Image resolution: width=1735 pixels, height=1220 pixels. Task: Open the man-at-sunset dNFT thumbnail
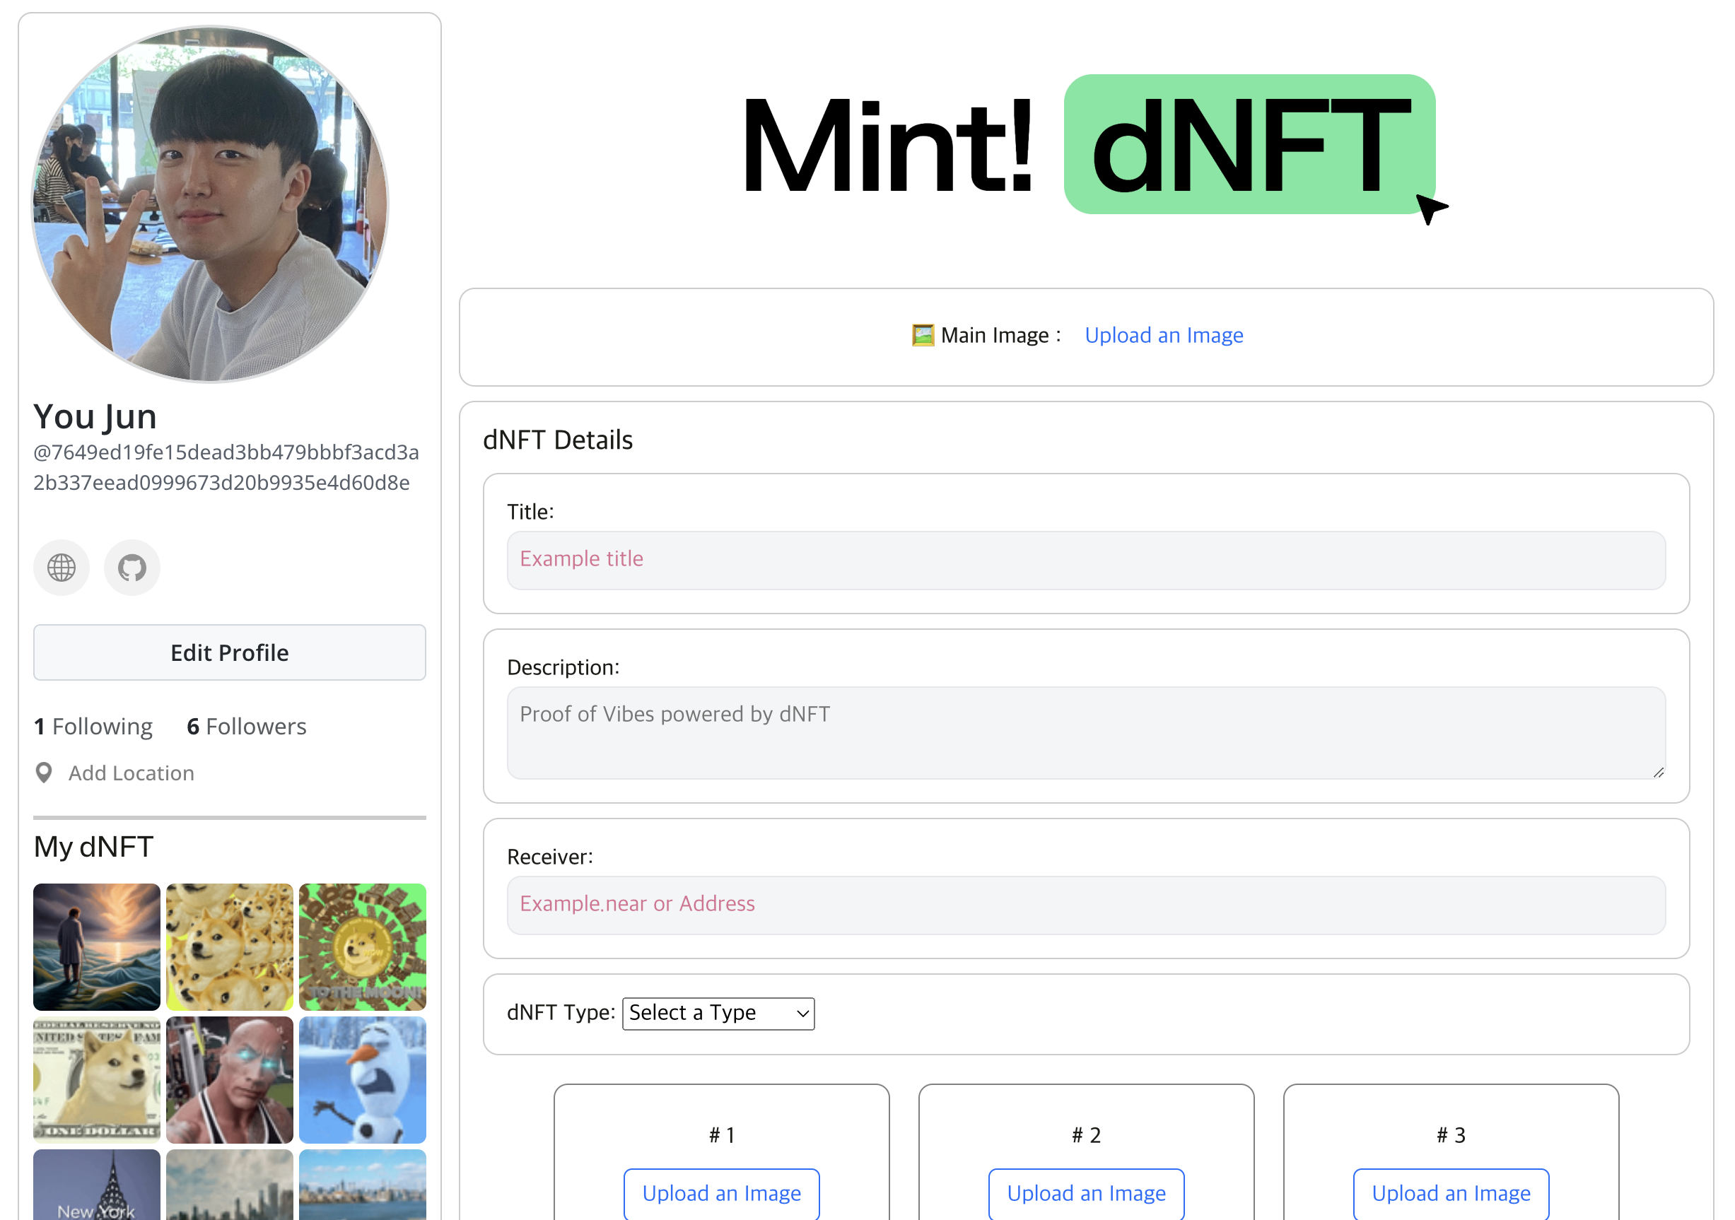[x=97, y=946]
